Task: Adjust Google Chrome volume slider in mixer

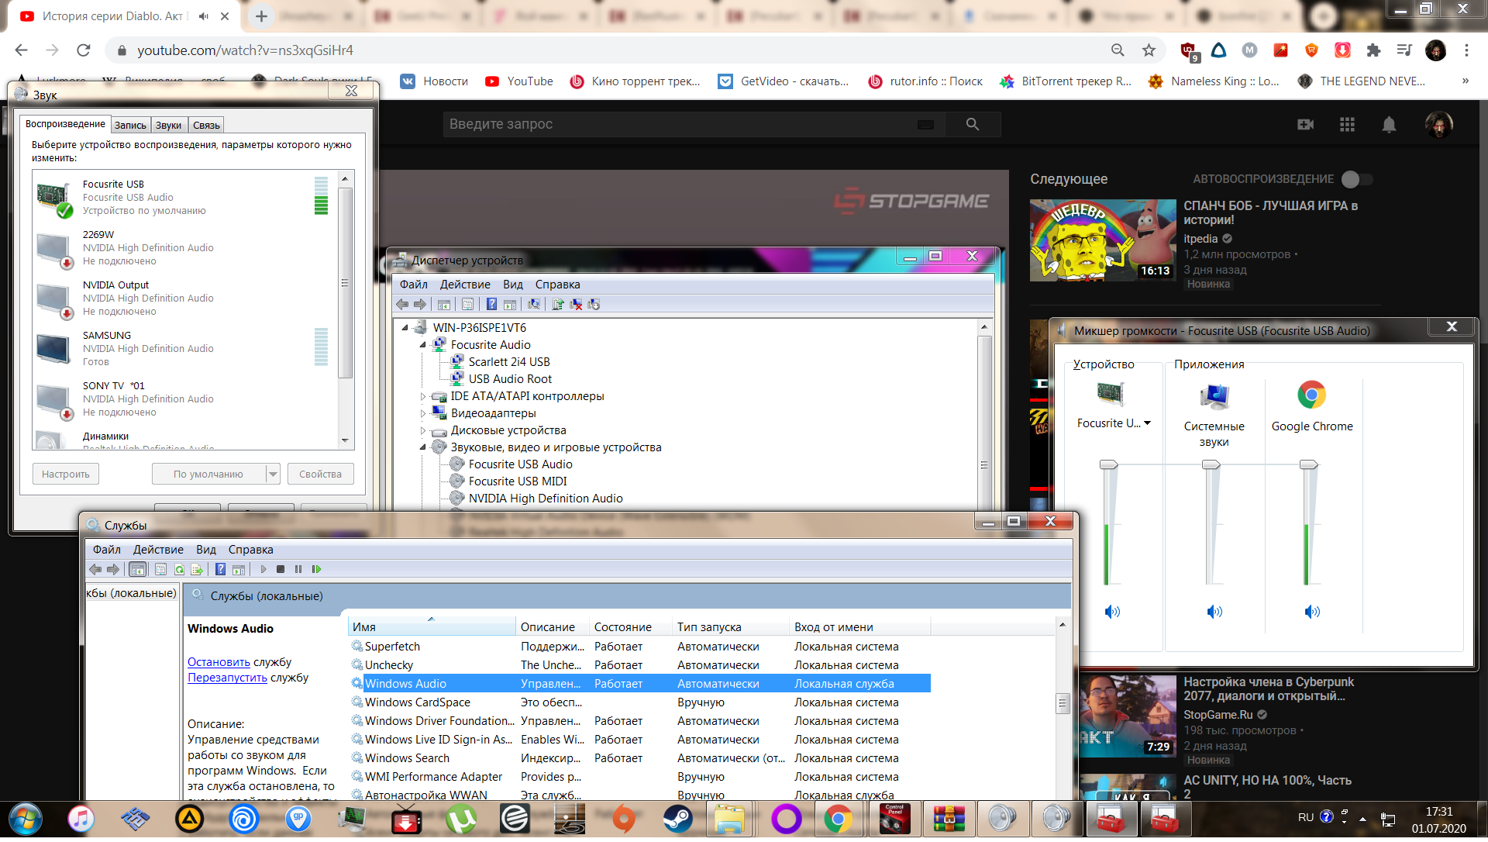Action: click(1309, 464)
